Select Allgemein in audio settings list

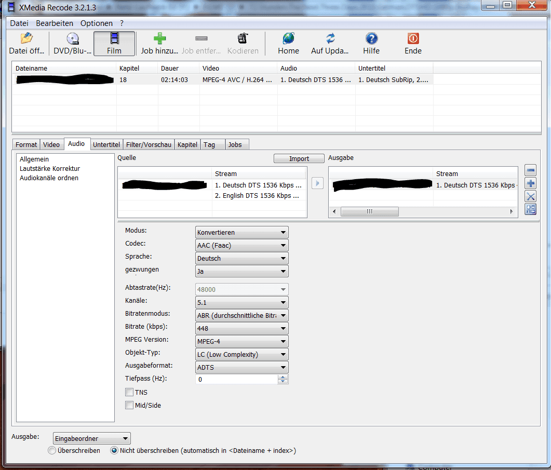34,159
